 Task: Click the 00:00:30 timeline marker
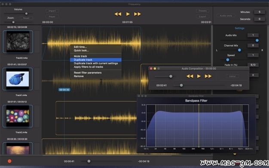[x=64, y=90]
